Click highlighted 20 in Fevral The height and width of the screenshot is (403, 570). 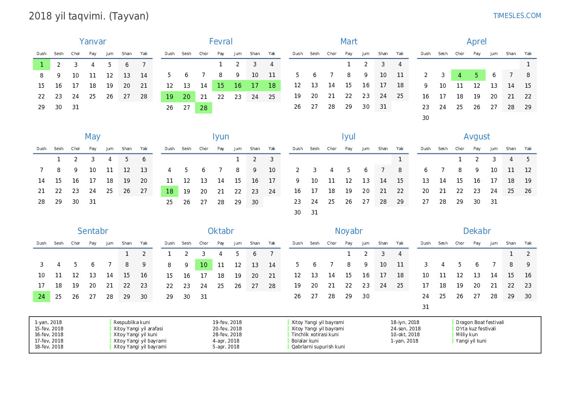(x=186, y=96)
